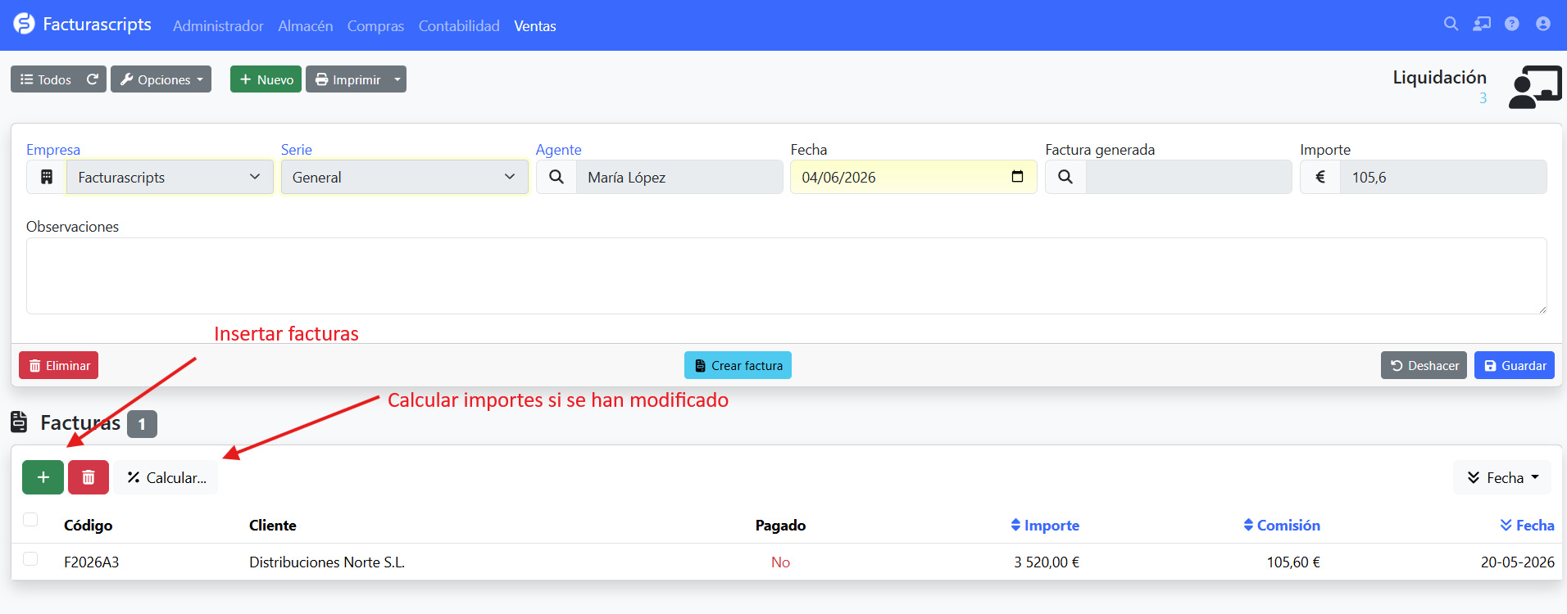Click client Distribuciones Norte S.L.
This screenshot has width=1567, height=614.
tap(327, 562)
